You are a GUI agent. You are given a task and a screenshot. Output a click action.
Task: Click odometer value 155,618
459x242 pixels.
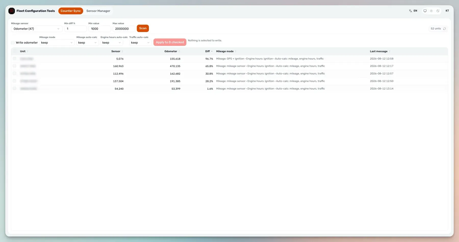(x=175, y=59)
